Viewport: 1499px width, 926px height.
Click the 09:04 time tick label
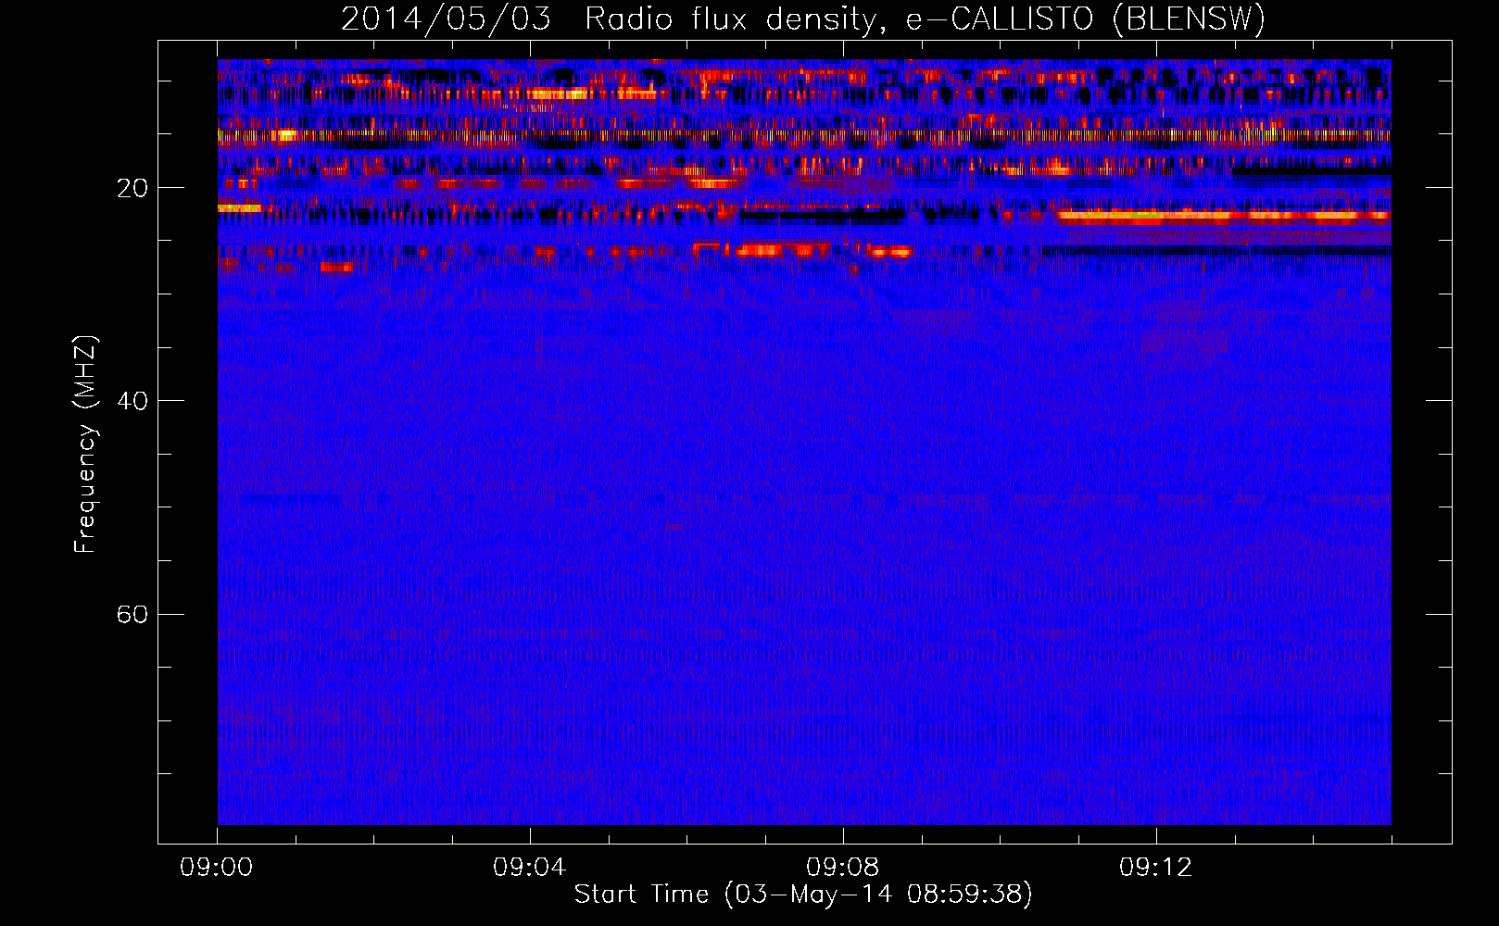(x=529, y=868)
